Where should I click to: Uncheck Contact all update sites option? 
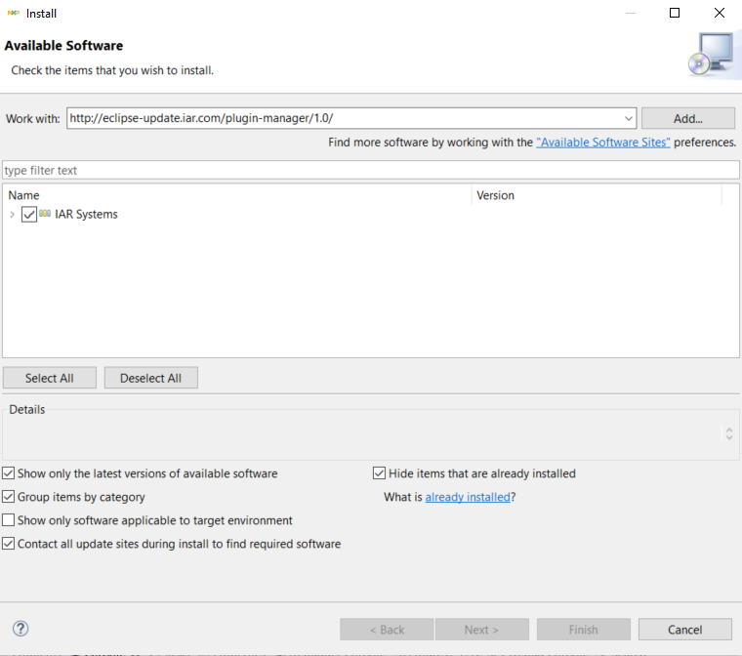click(9, 544)
